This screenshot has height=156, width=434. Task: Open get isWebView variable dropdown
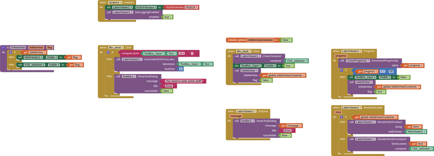[37, 52]
